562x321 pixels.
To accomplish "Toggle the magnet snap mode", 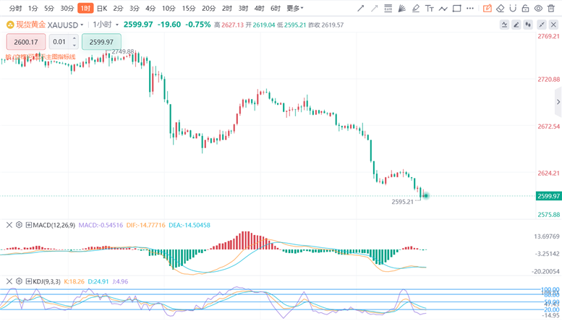I will point(513,8).
